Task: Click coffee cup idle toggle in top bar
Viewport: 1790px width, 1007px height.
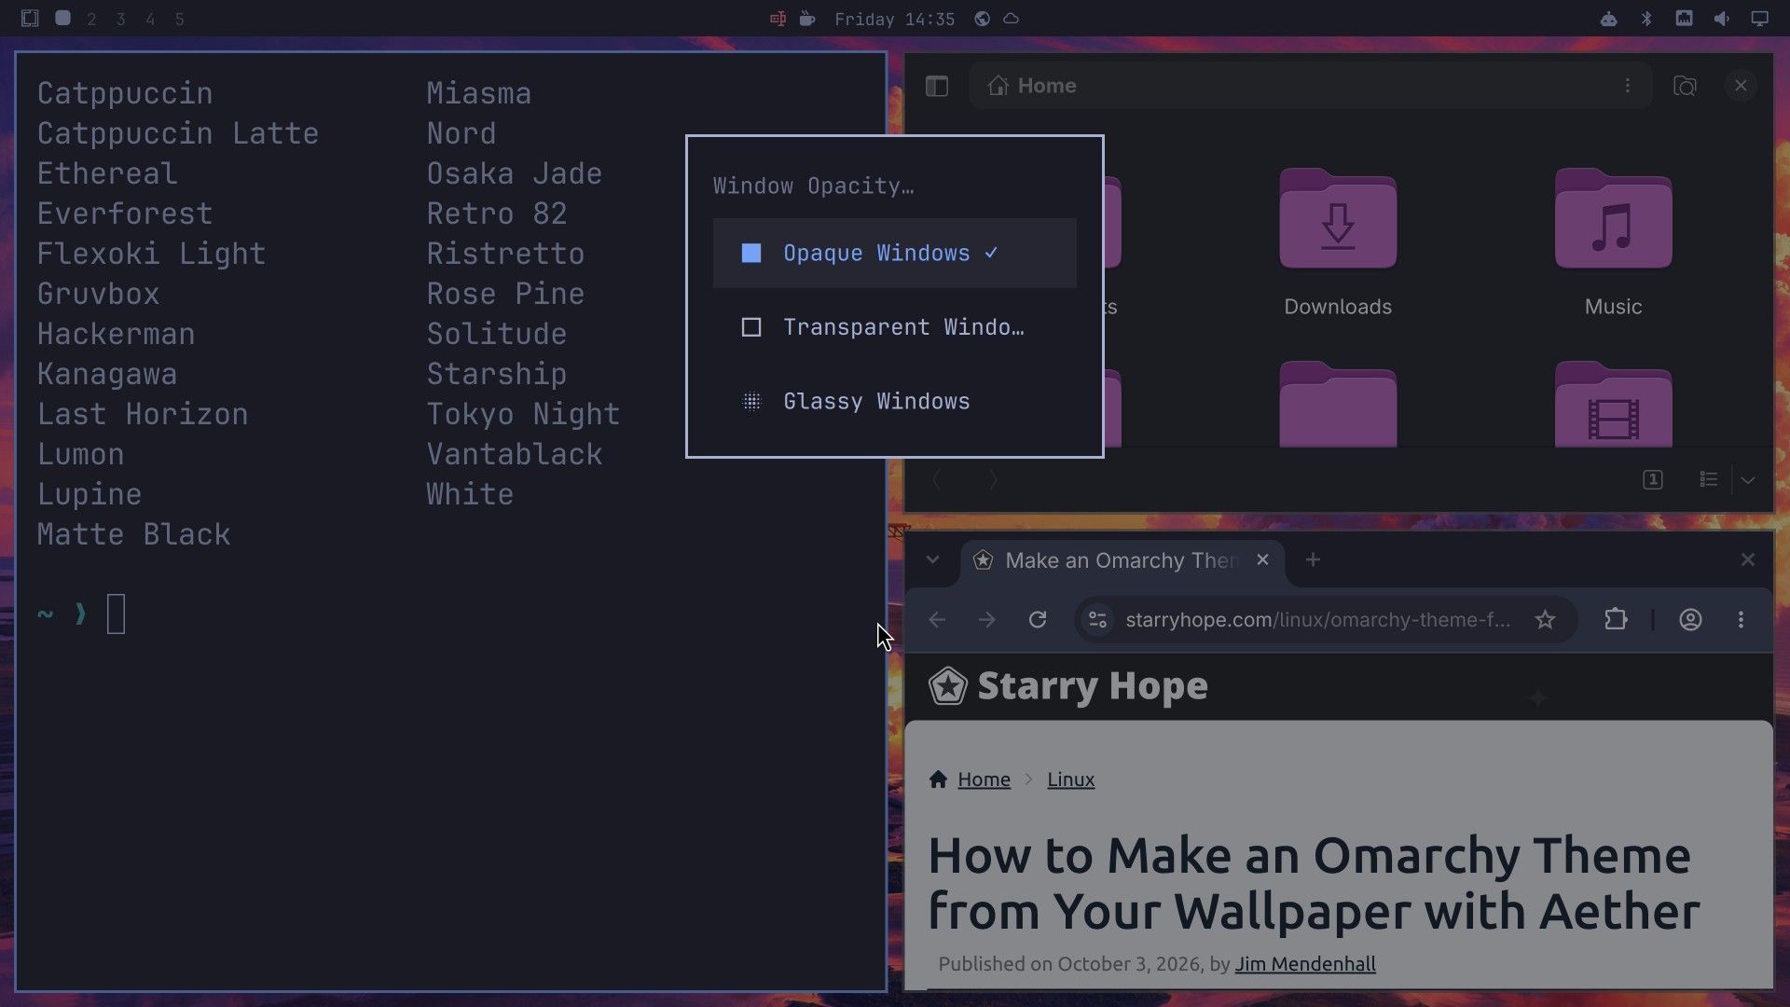Action: point(807,19)
